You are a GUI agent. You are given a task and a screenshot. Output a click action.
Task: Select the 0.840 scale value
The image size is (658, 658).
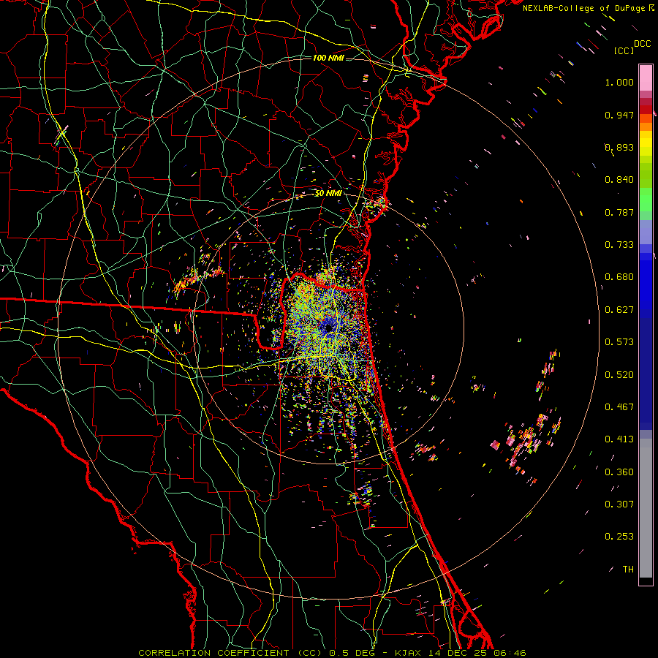click(x=619, y=180)
